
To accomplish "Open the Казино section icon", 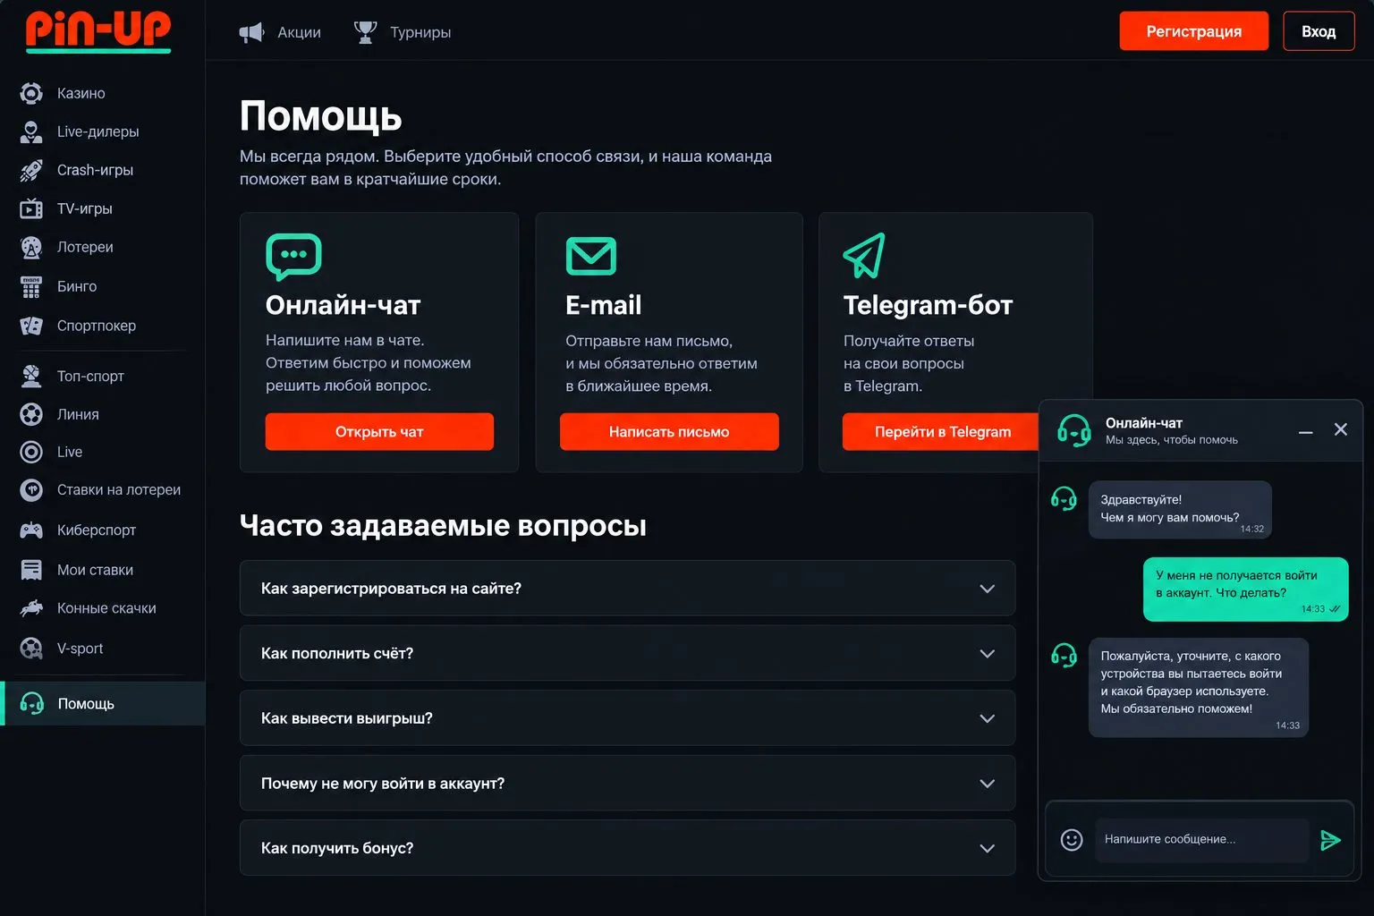I will coord(31,93).
